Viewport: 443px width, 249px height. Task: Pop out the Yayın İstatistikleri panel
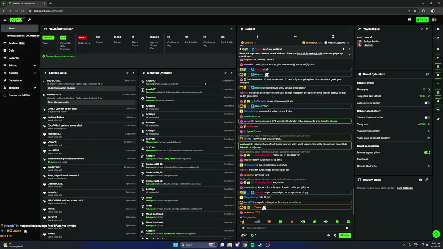click(231, 29)
